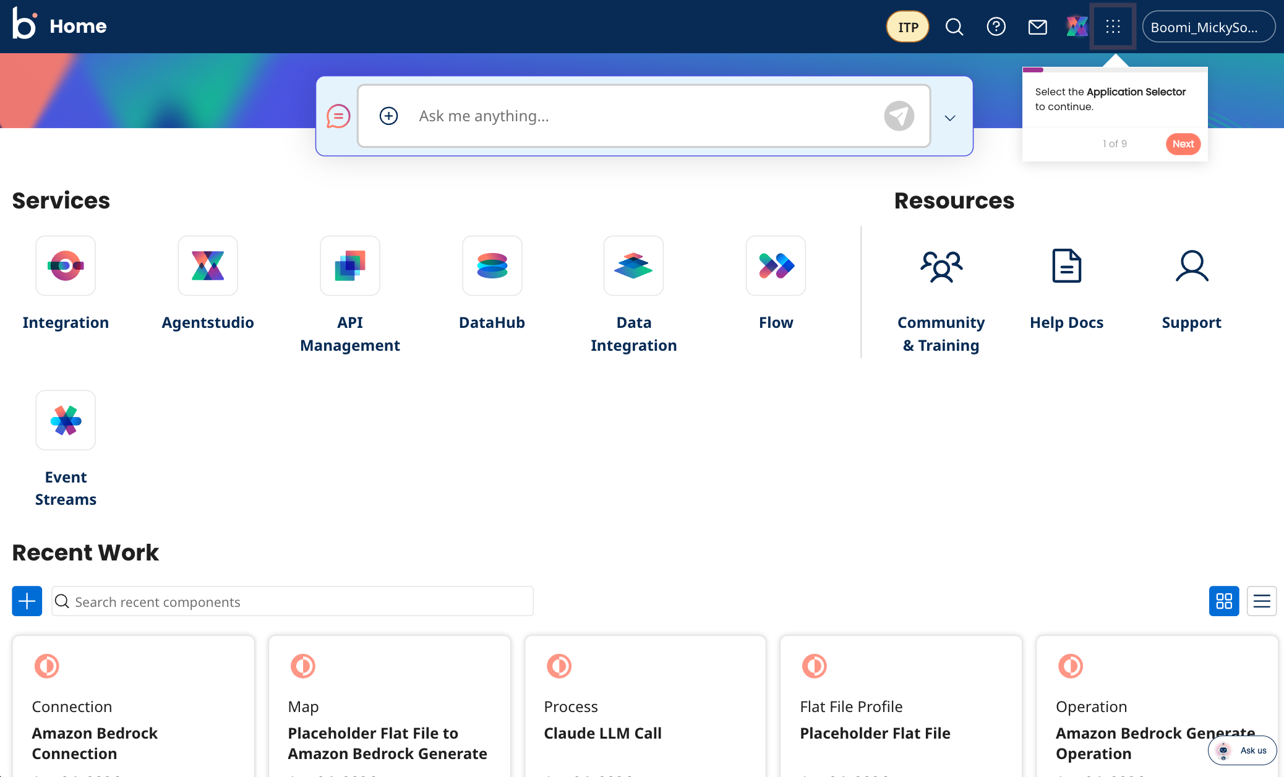Open the Agentstudio service icon

[x=208, y=265]
